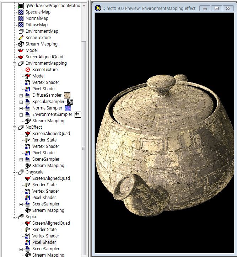237x257 pixels.
Task: Click the Pixel Shader icon under Grayscale
Action: (27, 198)
